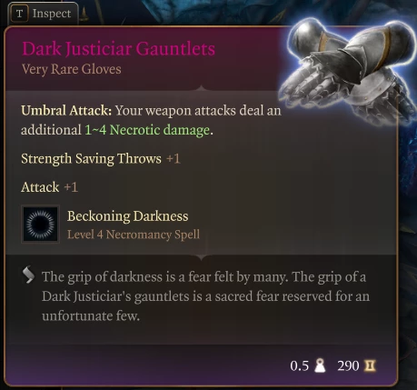
Task: Click the Attack +1 bonus line
Action: 49,187
